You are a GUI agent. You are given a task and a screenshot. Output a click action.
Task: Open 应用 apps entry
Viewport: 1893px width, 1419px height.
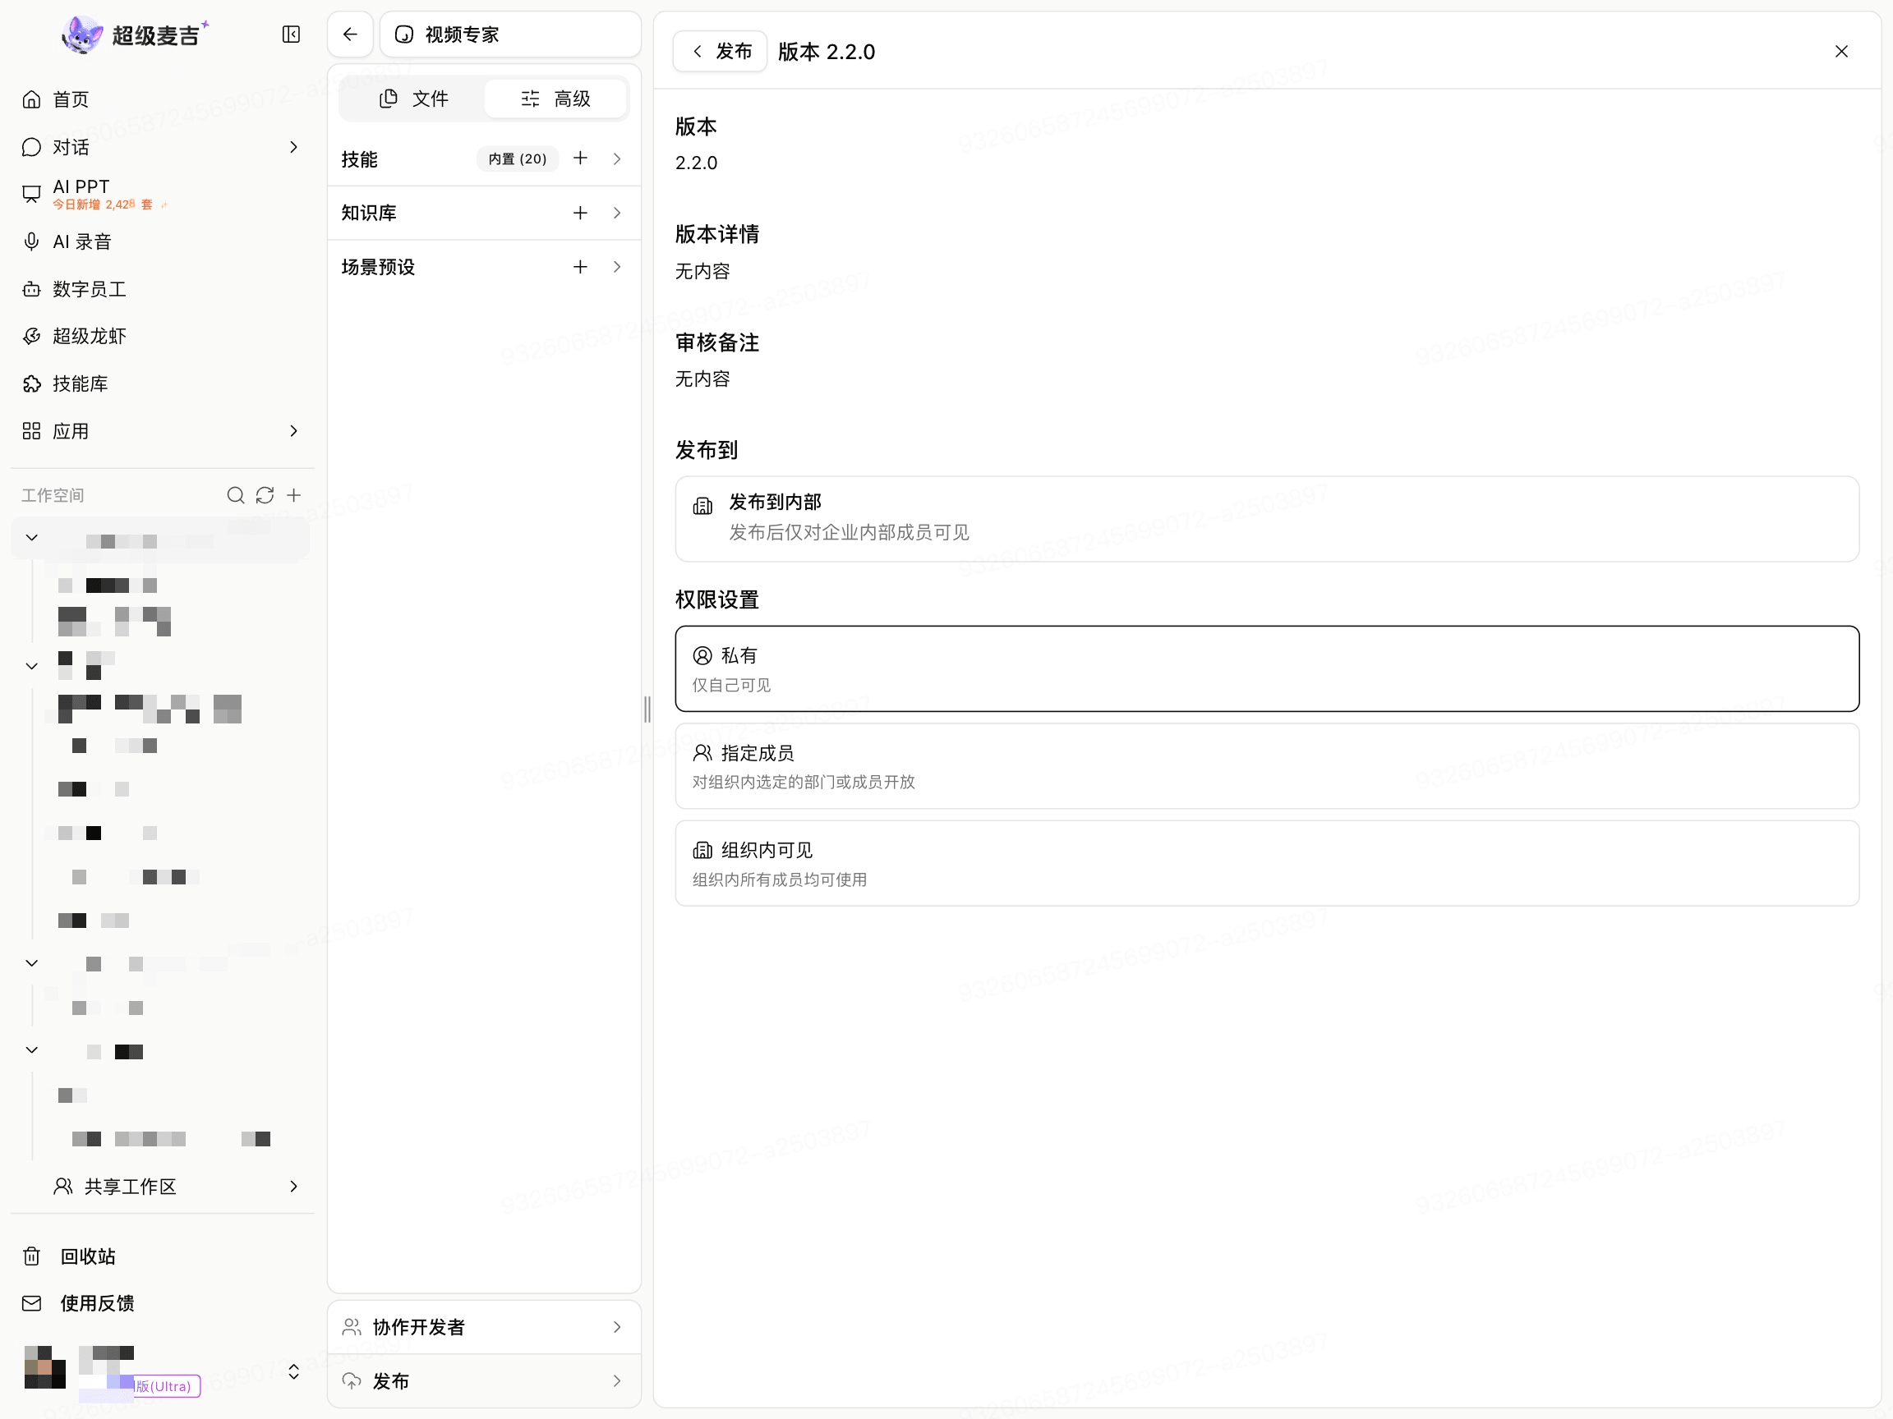(163, 431)
